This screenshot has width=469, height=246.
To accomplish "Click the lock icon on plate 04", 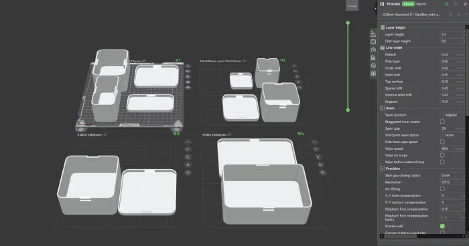I will click(320, 165).
